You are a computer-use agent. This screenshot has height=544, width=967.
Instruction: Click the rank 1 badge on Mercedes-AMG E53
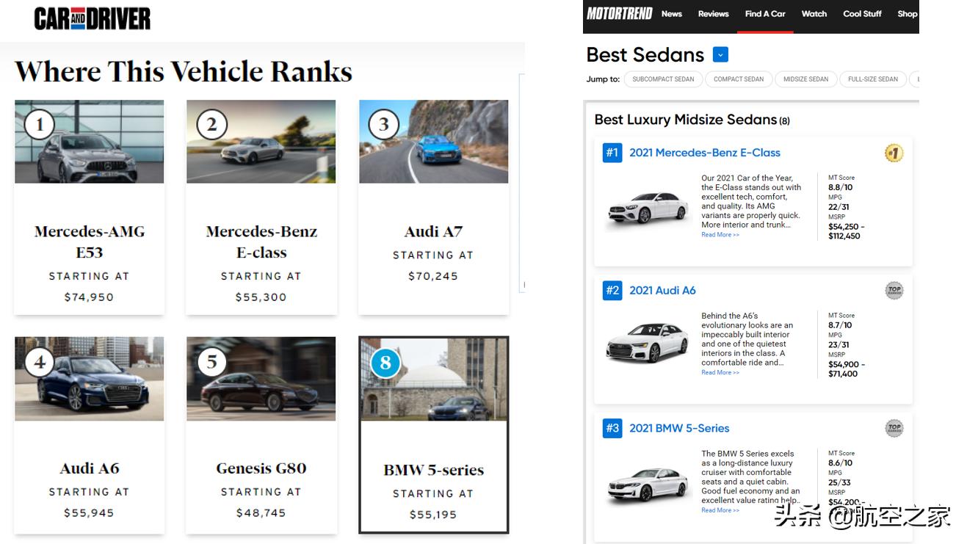[x=40, y=125]
